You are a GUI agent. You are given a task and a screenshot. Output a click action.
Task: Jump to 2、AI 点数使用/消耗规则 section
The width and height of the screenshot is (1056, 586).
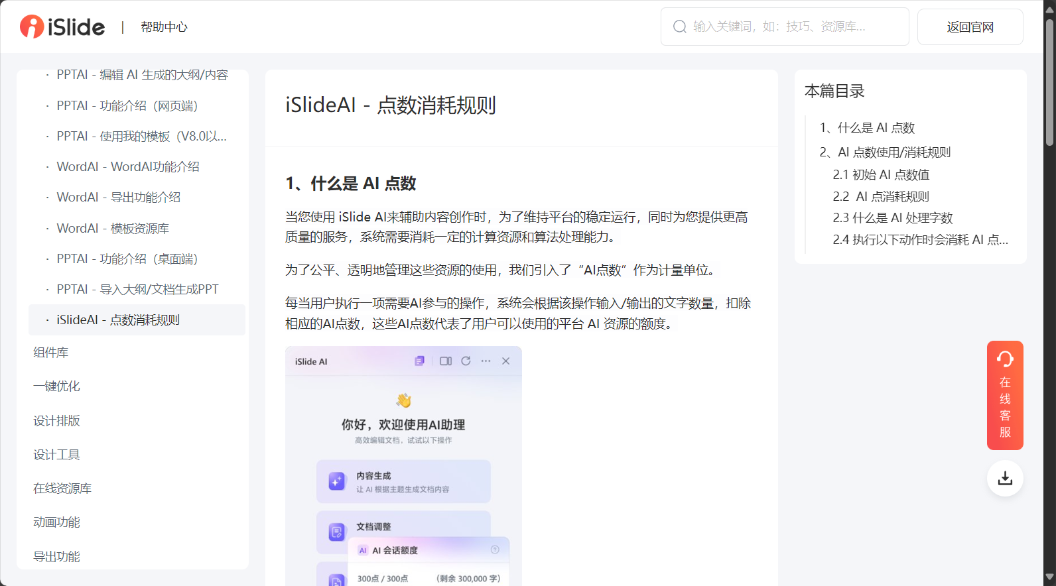click(x=885, y=152)
